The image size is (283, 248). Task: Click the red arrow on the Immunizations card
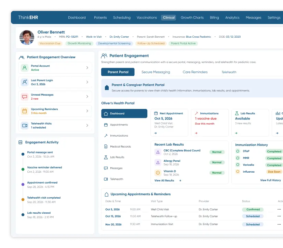pyautogui.click(x=196, y=133)
